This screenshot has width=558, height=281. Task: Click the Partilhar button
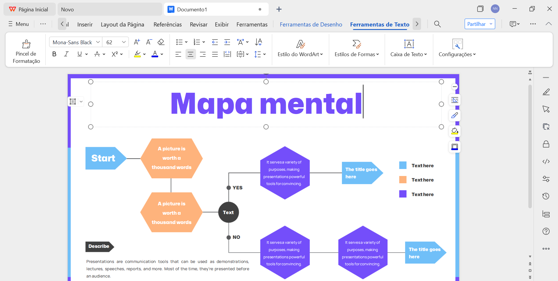pos(476,24)
